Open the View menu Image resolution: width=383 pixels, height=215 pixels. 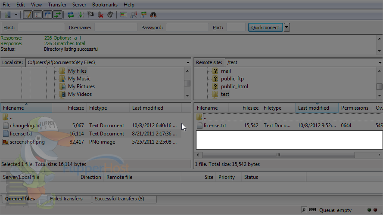coord(36,5)
